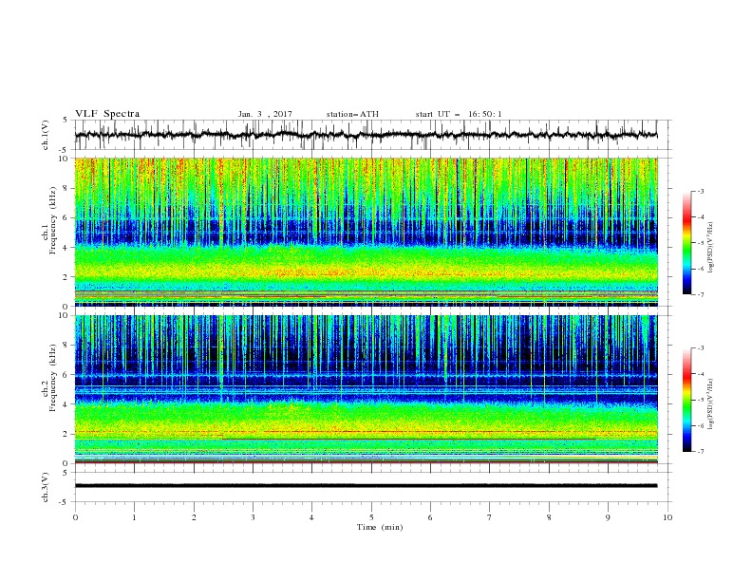
Task: Click the "-3" tick on the upper colorbar
Action: coord(701,192)
